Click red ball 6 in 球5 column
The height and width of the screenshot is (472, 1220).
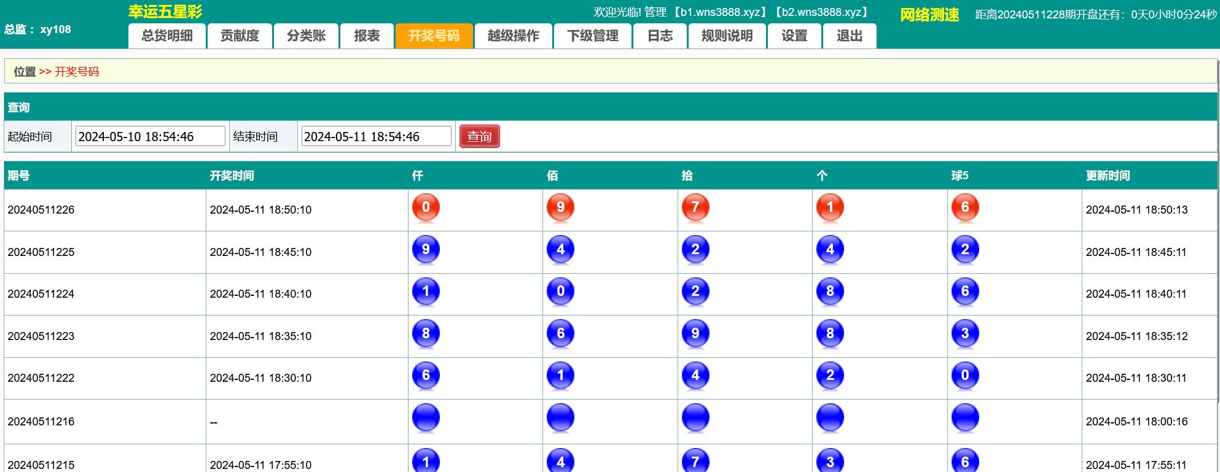(964, 207)
